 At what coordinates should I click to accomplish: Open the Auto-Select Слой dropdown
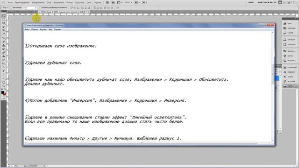tap(29, 8)
